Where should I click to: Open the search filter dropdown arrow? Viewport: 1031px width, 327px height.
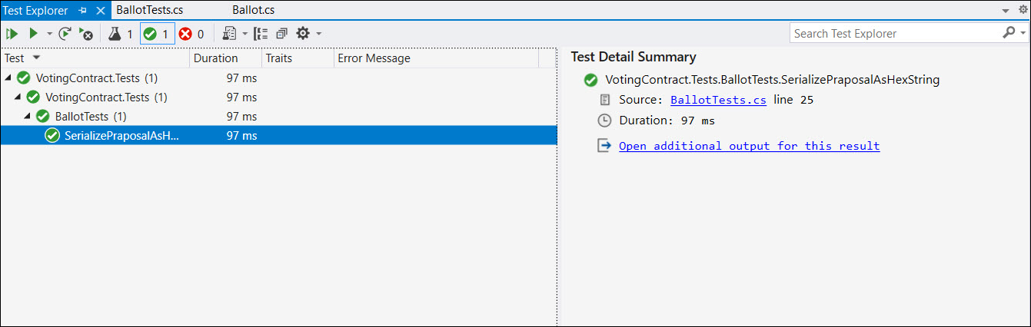coord(1023,34)
